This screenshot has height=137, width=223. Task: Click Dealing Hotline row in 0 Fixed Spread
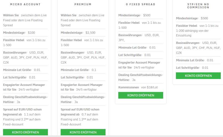(x=141, y=77)
